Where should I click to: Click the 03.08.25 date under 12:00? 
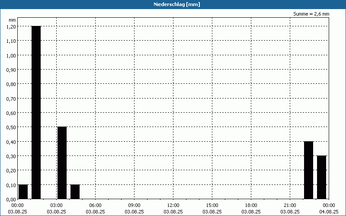coord(173,212)
